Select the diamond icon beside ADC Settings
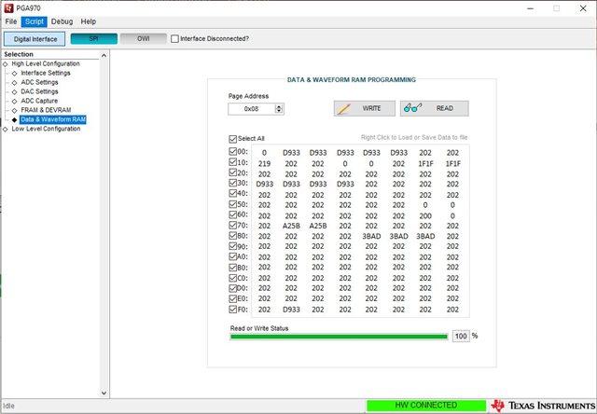597x414 pixels. pyautogui.click(x=15, y=82)
